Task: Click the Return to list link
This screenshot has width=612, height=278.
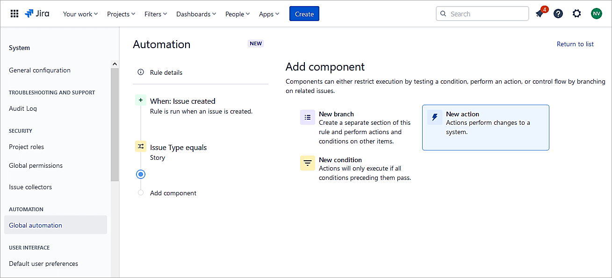Action: (x=575, y=44)
